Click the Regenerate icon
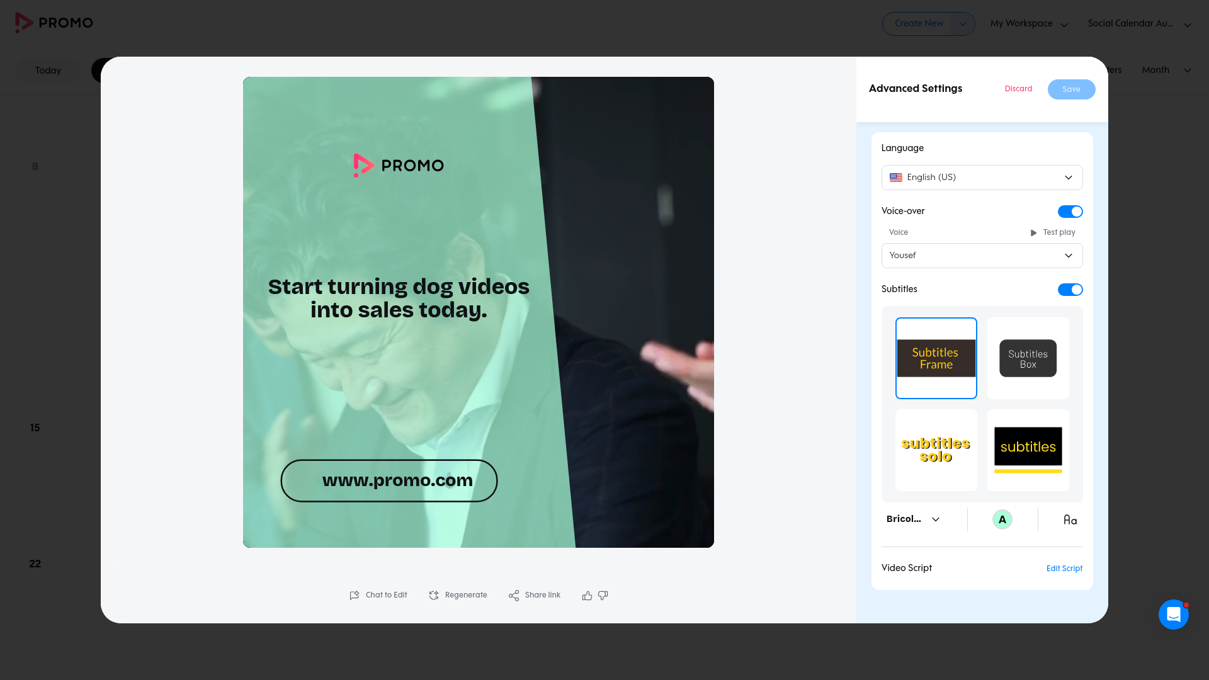Image resolution: width=1209 pixels, height=680 pixels. pyautogui.click(x=434, y=595)
